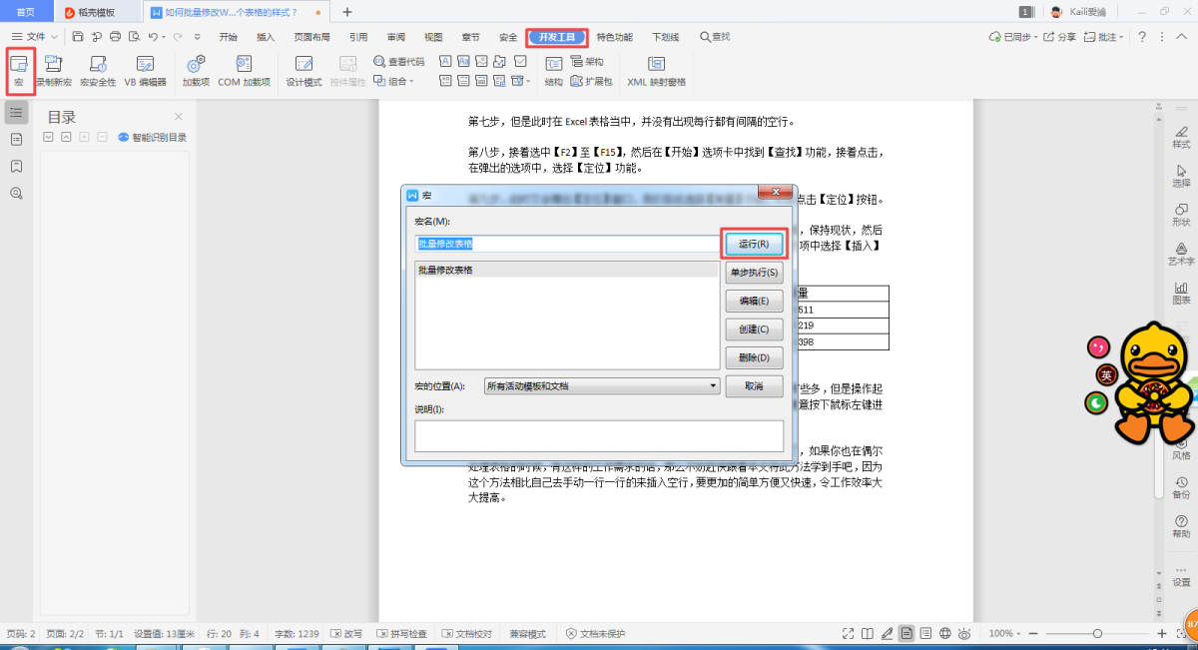Open the VB 编辑器 editor
1198x650 pixels.
(145, 70)
